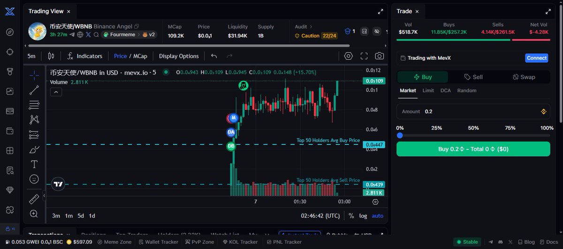This screenshot has height=249, width=563.
Task: Toggle the hidden eye icon in token header
Action: click(x=376, y=31)
